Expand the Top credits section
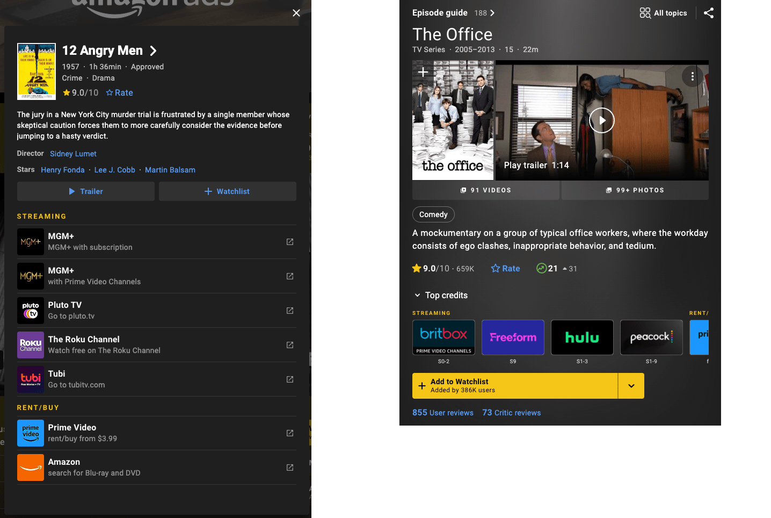The image size is (771, 518). pos(441,295)
